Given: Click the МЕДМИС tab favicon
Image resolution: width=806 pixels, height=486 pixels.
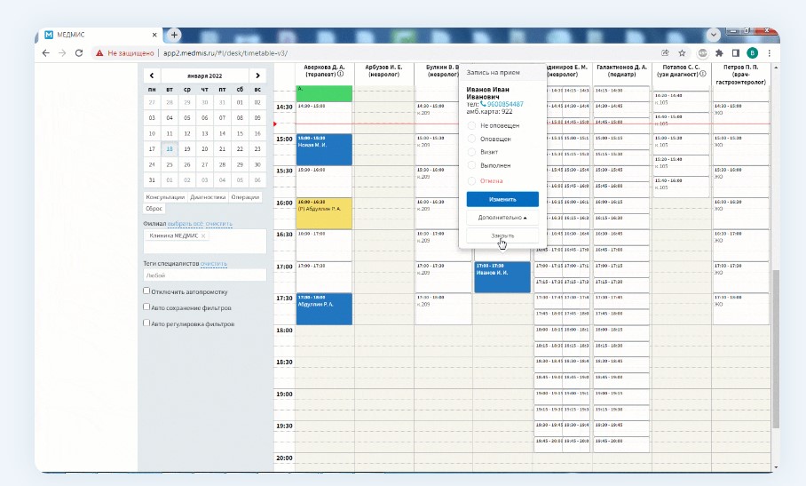Looking at the screenshot, I should tap(49, 35).
